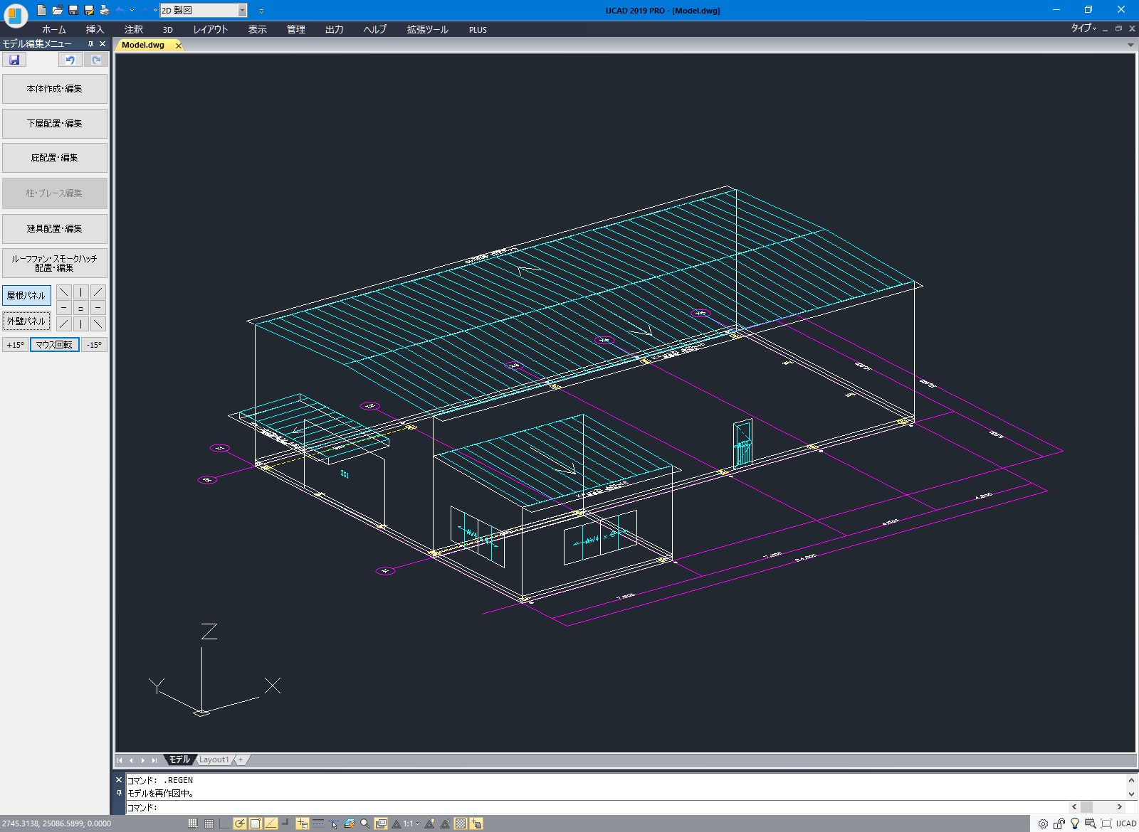The width and height of the screenshot is (1139, 832).
Task: Click the Print icon in quick access toolbar
Action: coord(105,10)
